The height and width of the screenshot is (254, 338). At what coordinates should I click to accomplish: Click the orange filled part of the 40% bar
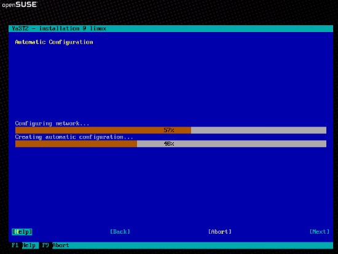pyautogui.click(x=76, y=144)
